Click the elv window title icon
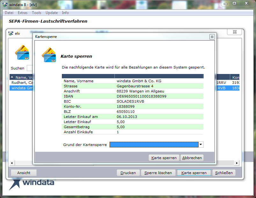Image resolution: width=256 pixels, height=198 pixels. 11,33
